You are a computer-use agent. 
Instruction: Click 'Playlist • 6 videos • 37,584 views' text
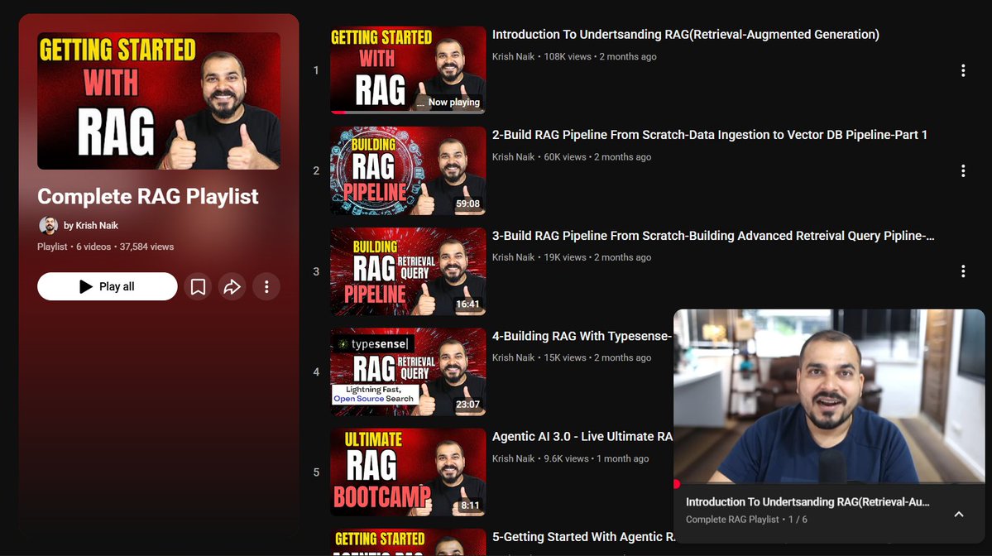tap(106, 247)
